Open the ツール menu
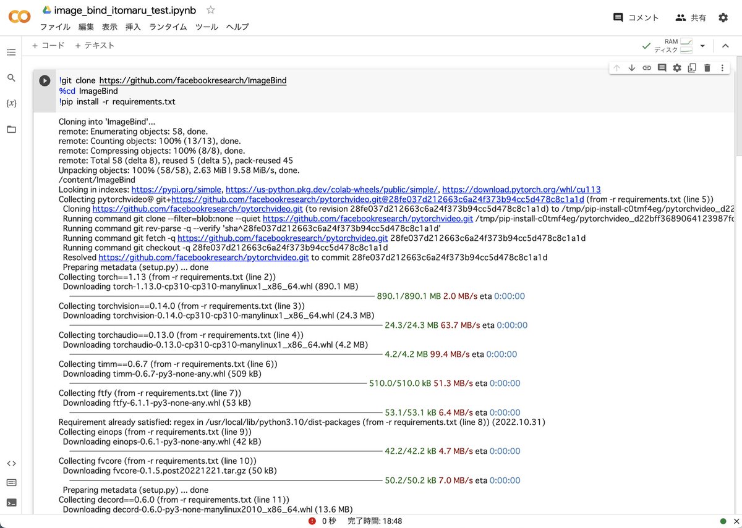 [207, 27]
